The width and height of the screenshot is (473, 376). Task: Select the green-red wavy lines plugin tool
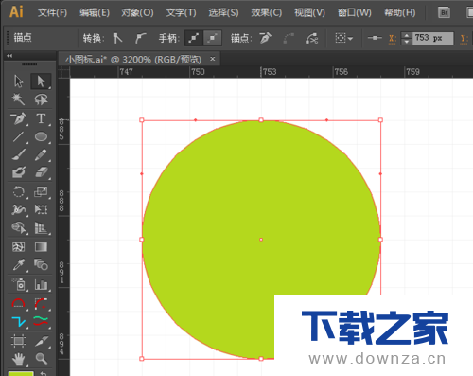[41, 321]
